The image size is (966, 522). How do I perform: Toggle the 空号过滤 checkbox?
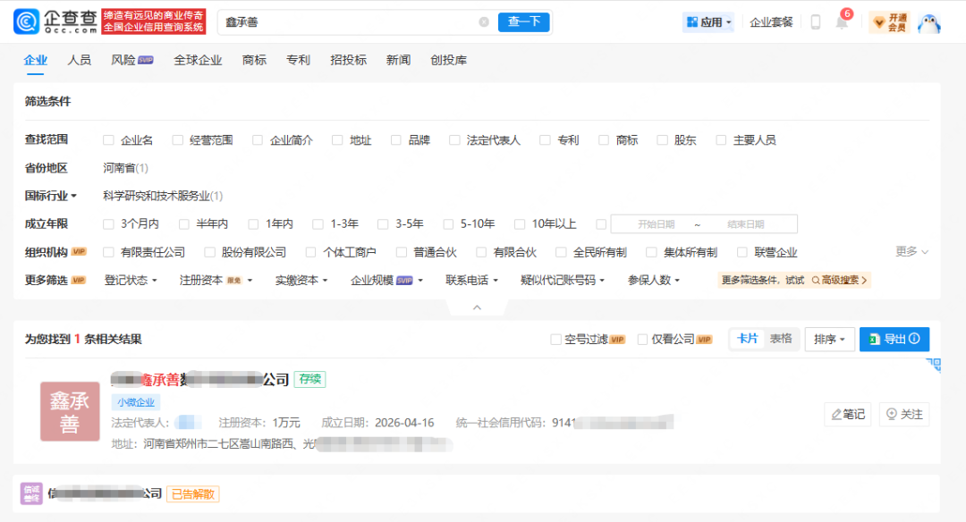(555, 339)
